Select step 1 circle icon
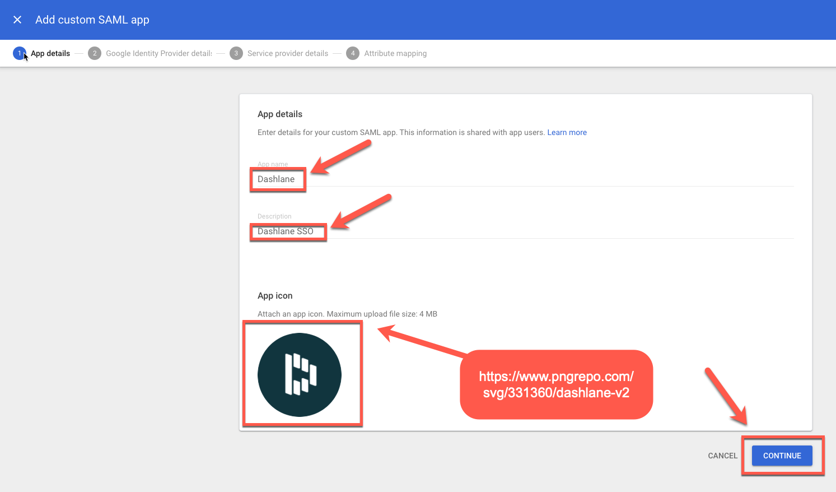The height and width of the screenshot is (492, 836). tap(19, 53)
